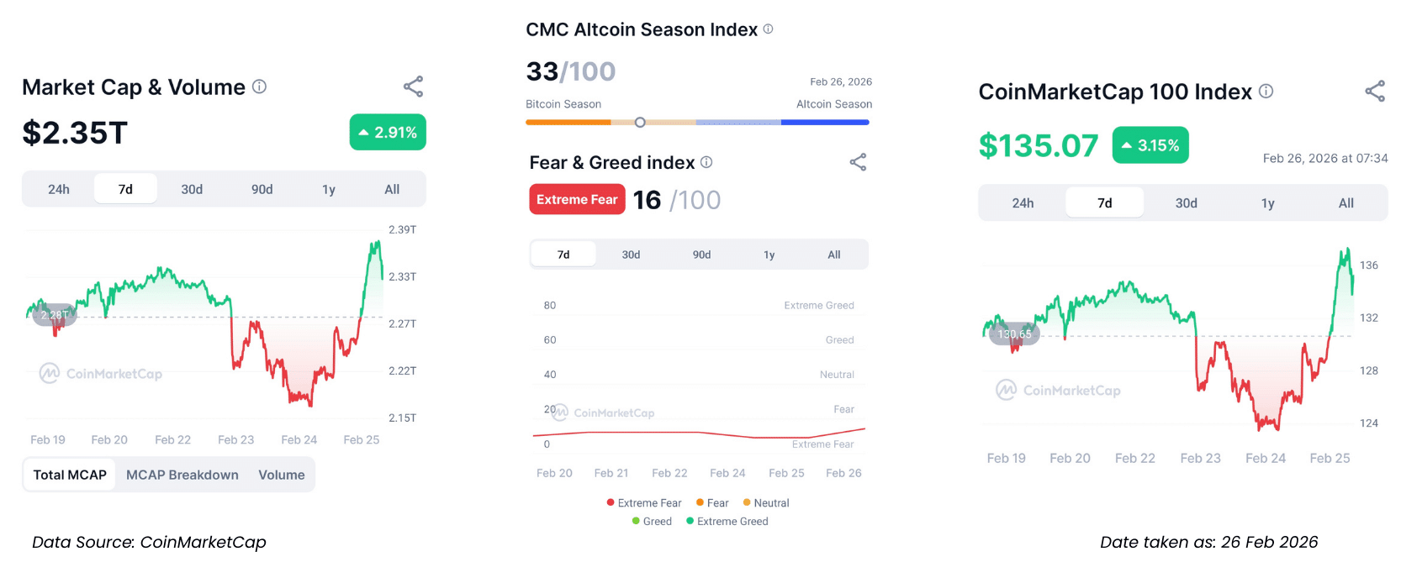Screen dimensions: 1401x562
Task: Click the Fear & Greed share icon
Action: click(858, 162)
